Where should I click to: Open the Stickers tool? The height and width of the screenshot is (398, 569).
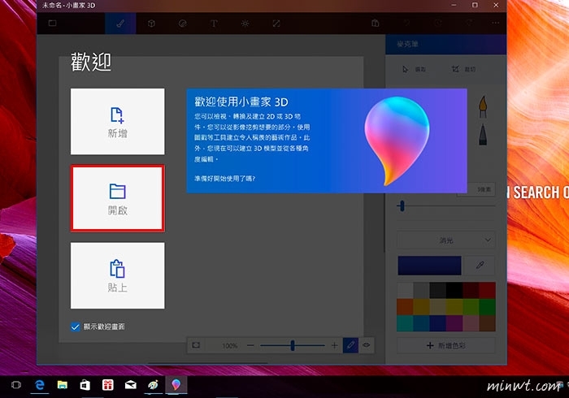tap(183, 24)
